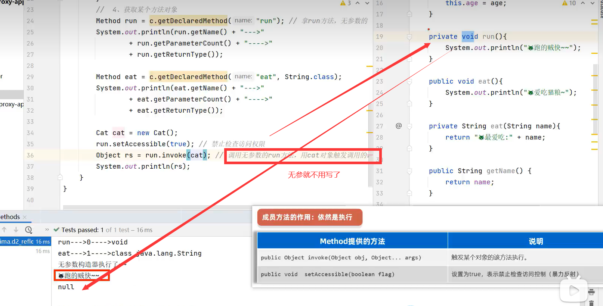The width and height of the screenshot is (603, 306).
Task: Click the 说明 table header
Action: coord(526,241)
